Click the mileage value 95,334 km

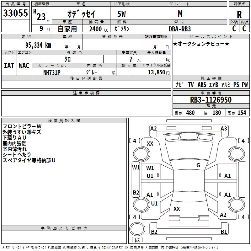[x=38, y=45]
